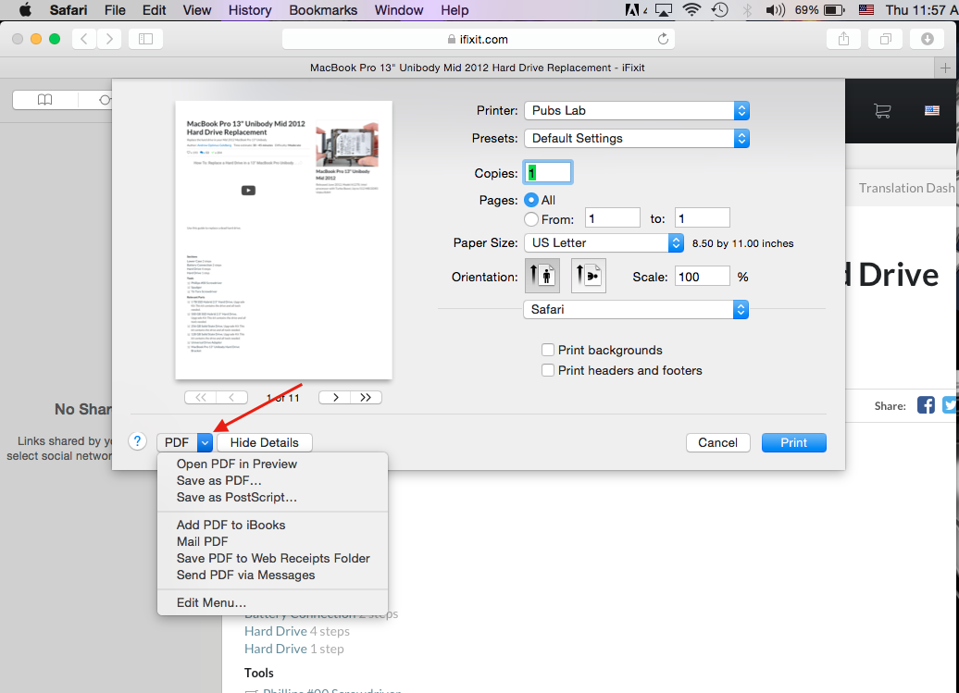Enable Print backgrounds checkbox

[548, 350]
